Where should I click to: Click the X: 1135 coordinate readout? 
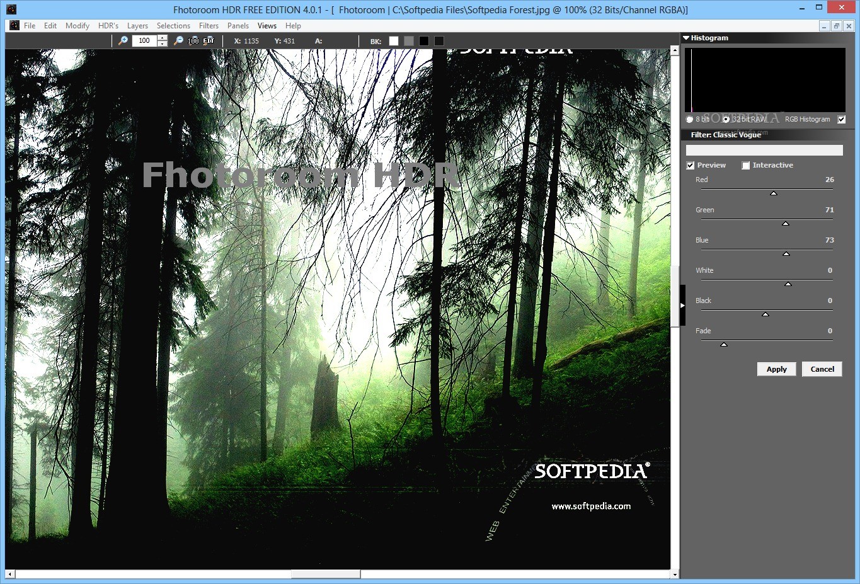tap(246, 41)
